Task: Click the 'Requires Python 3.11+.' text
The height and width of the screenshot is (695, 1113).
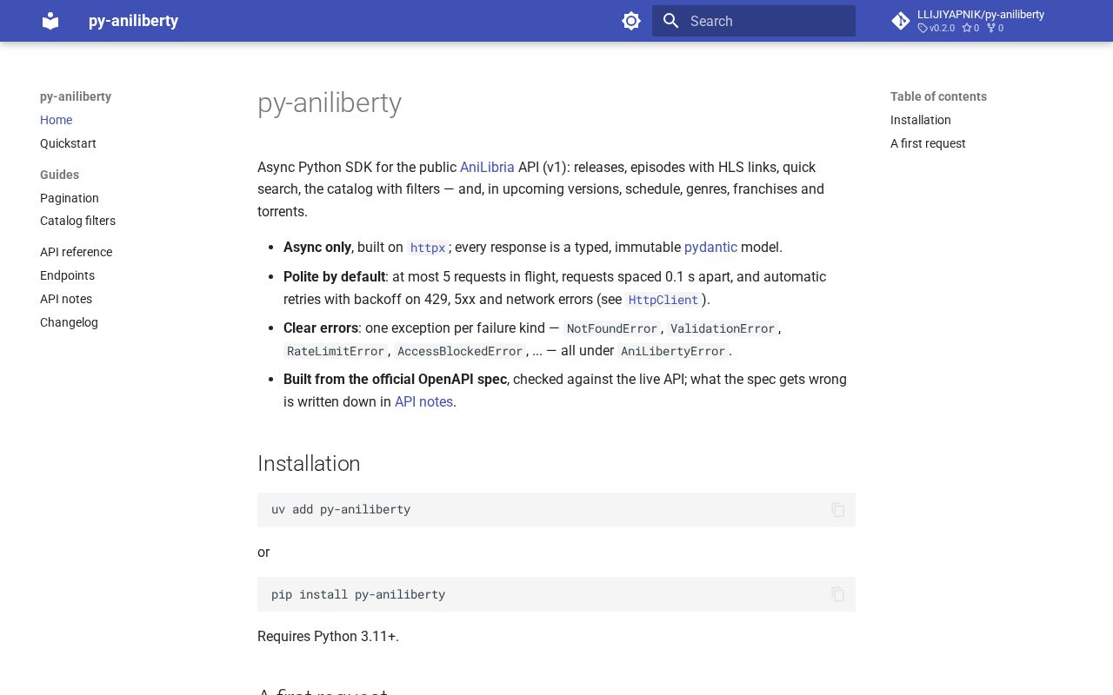Action: (328, 636)
